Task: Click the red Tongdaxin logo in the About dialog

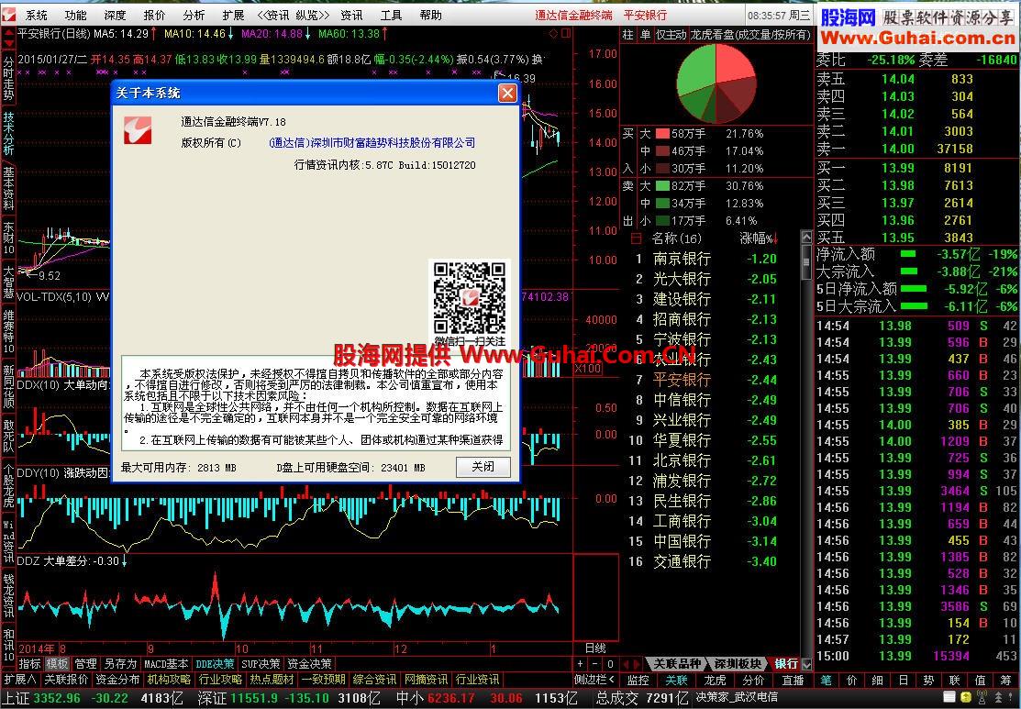Action: (x=138, y=130)
